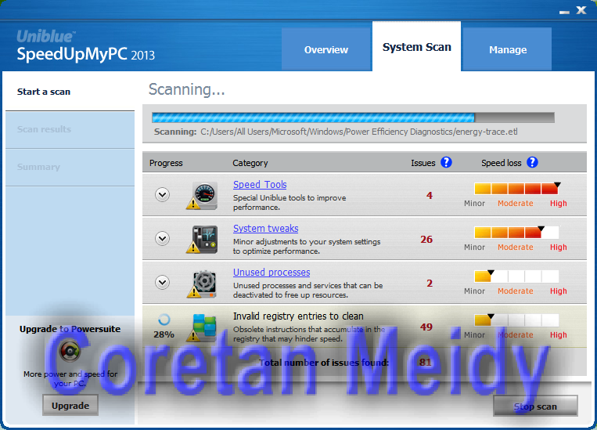Image resolution: width=597 pixels, height=430 pixels.
Task: Click the Upgrade button
Action: pyautogui.click(x=70, y=405)
